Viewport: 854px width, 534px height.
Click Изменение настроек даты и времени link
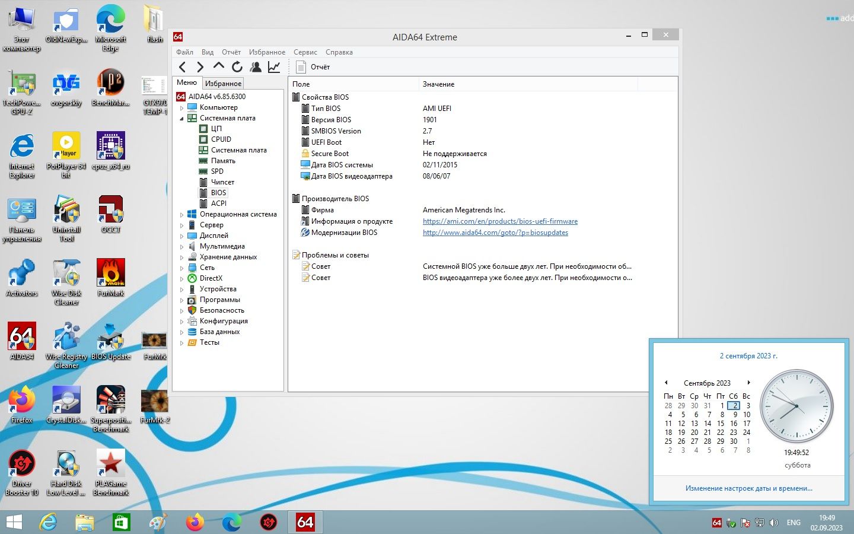(x=749, y=488)
